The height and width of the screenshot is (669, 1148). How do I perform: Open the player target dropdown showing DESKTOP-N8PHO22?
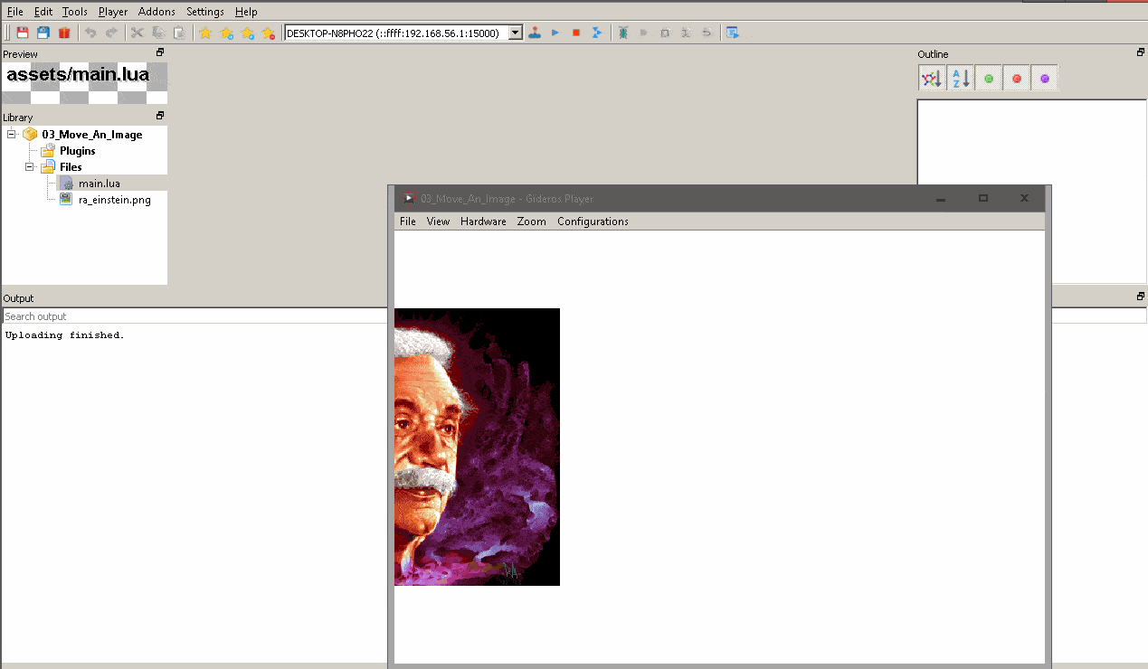click(x=514, y=32)
